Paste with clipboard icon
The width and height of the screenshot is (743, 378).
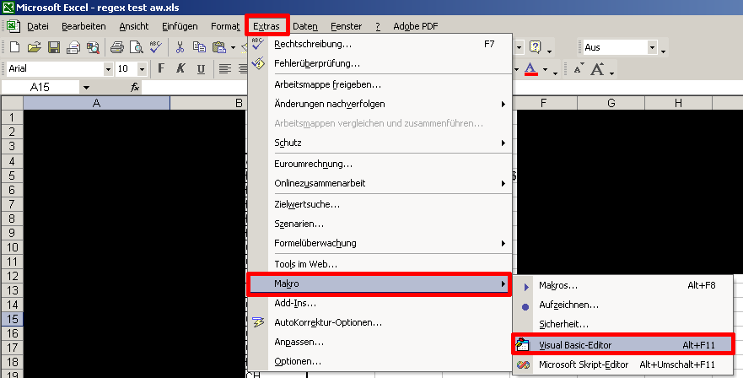point(219,47)
